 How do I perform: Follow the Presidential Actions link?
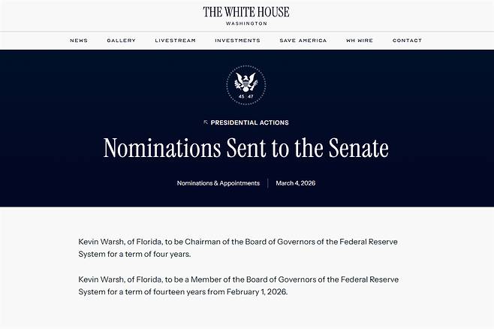[250, 122]
